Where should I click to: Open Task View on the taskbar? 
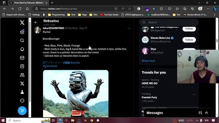pyautogui.click(x=53, y=120)
